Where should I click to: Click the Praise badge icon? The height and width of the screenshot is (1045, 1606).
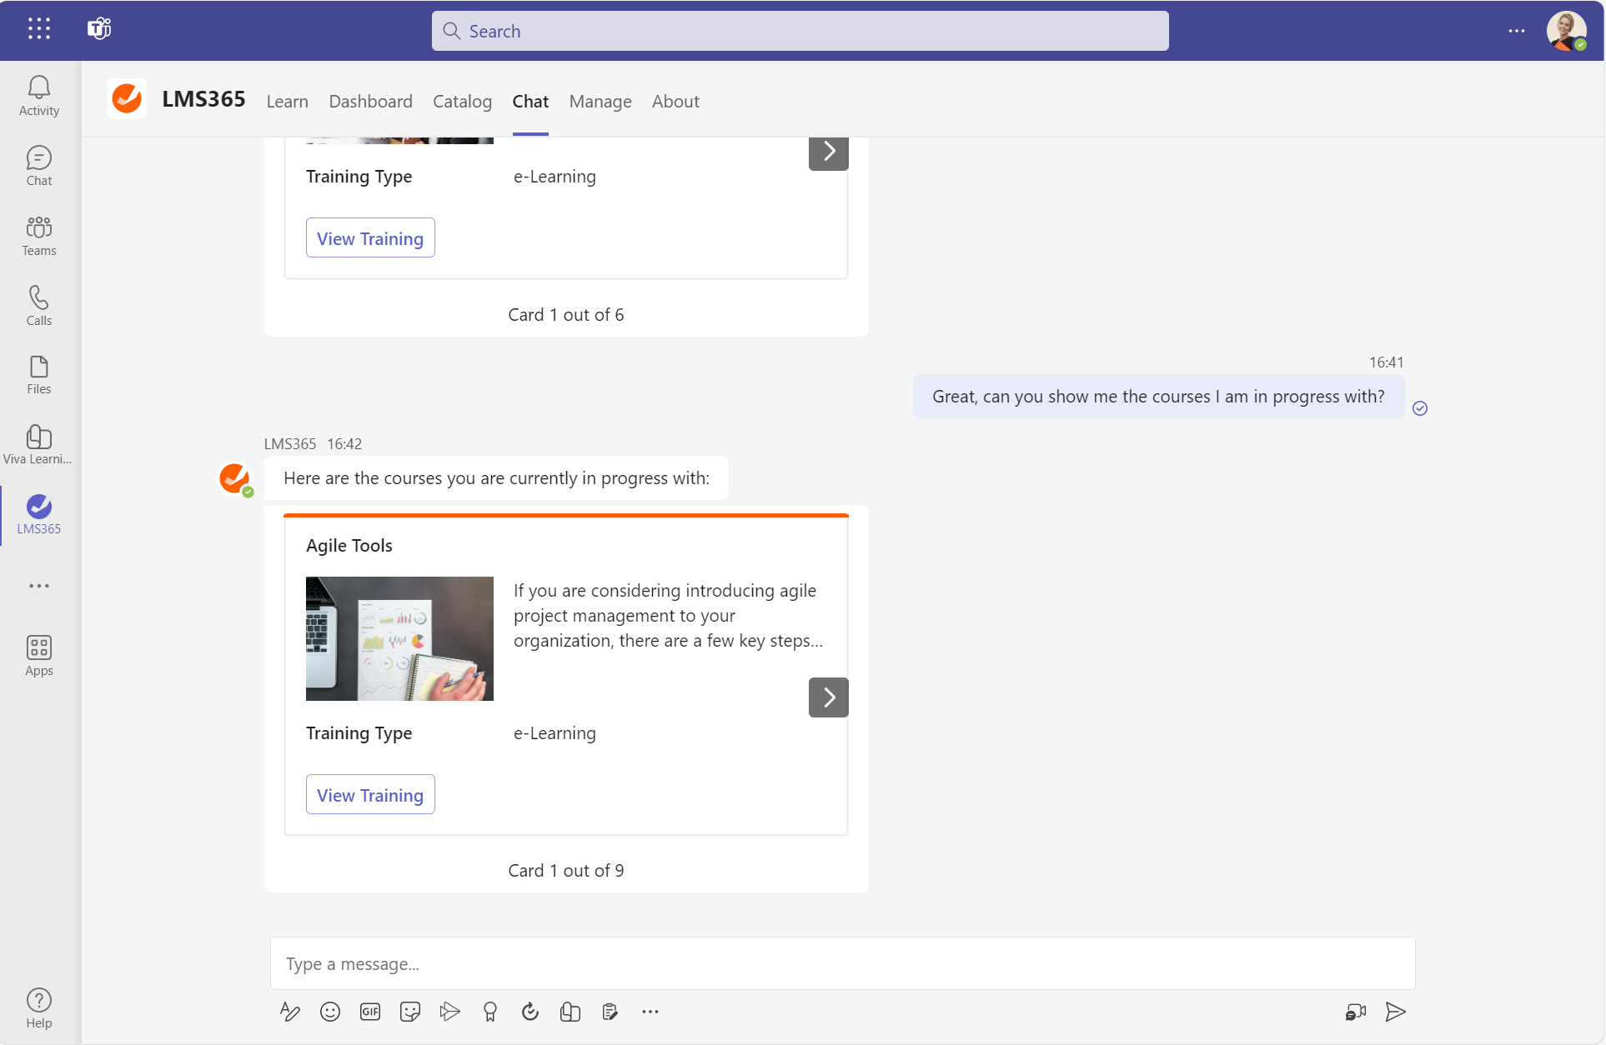[x=490, y=1012]
